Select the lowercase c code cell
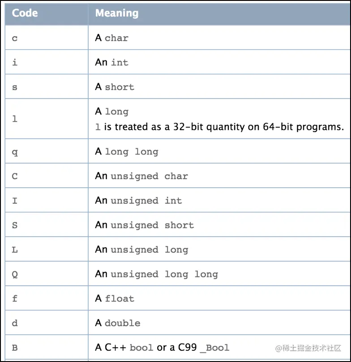Viewport: 351px width, 362px height. pyautogui.click(x=15, y=38)
